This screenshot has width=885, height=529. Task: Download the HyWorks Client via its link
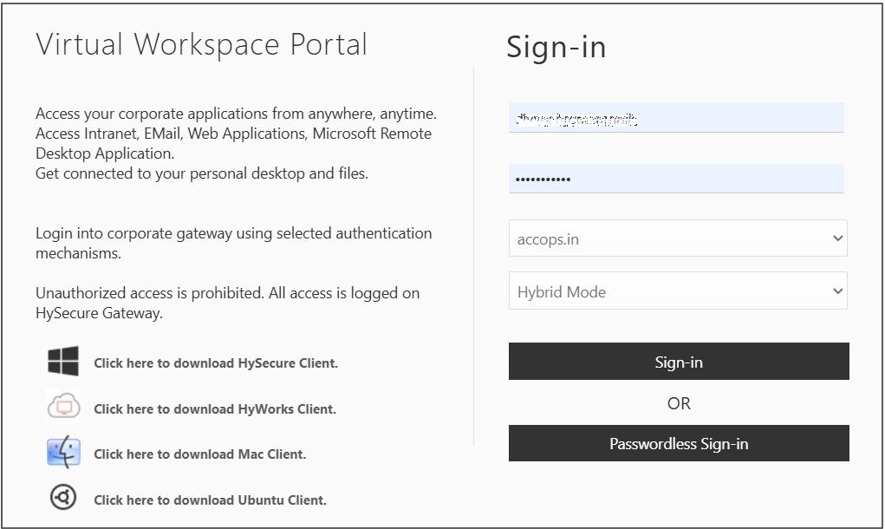(x=215, y=408)
